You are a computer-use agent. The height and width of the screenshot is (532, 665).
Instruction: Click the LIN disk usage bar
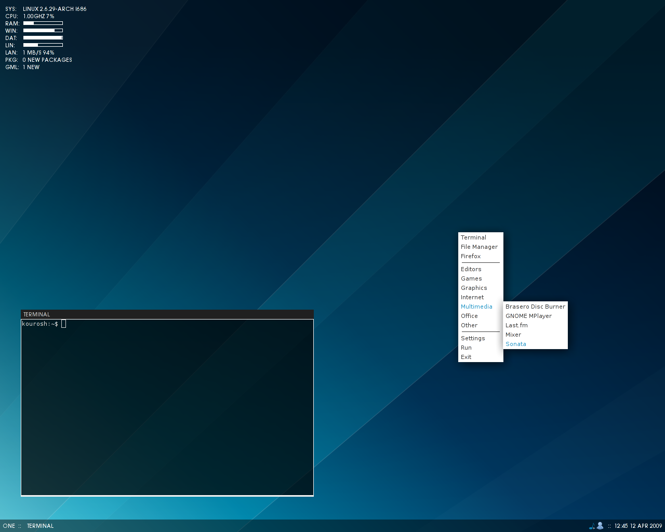tap(43, 45)
